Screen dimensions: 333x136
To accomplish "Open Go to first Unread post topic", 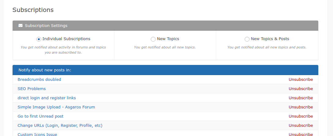I will pos(40,116).
